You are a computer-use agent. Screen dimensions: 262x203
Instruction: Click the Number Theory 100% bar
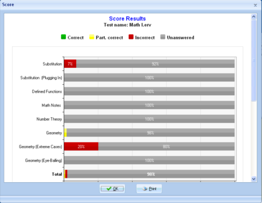pyautogui.click(x=149, y=119)
